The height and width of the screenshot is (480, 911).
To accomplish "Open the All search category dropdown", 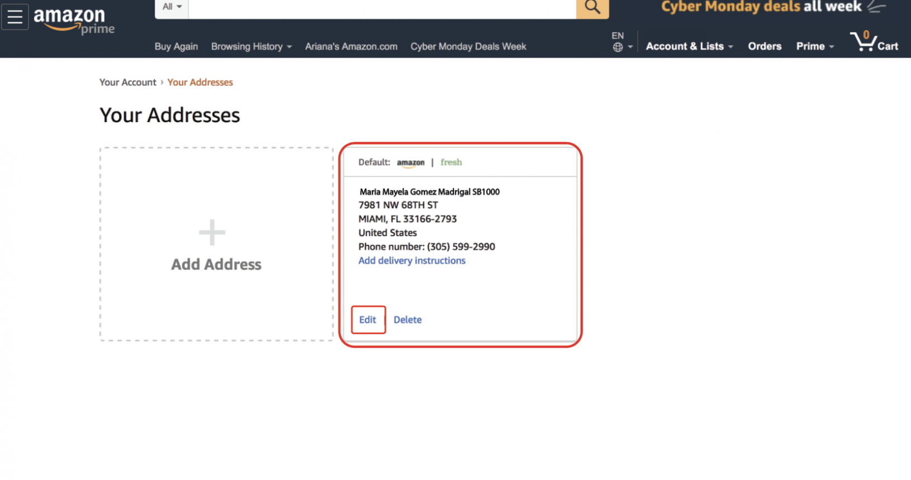I will (172, 7).
